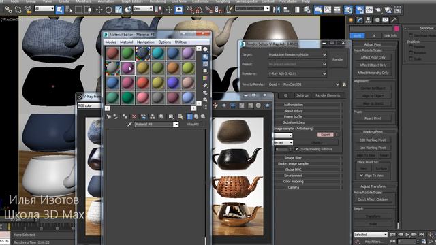
Task: Click the Expert button in image sampler
Action: 326,135
